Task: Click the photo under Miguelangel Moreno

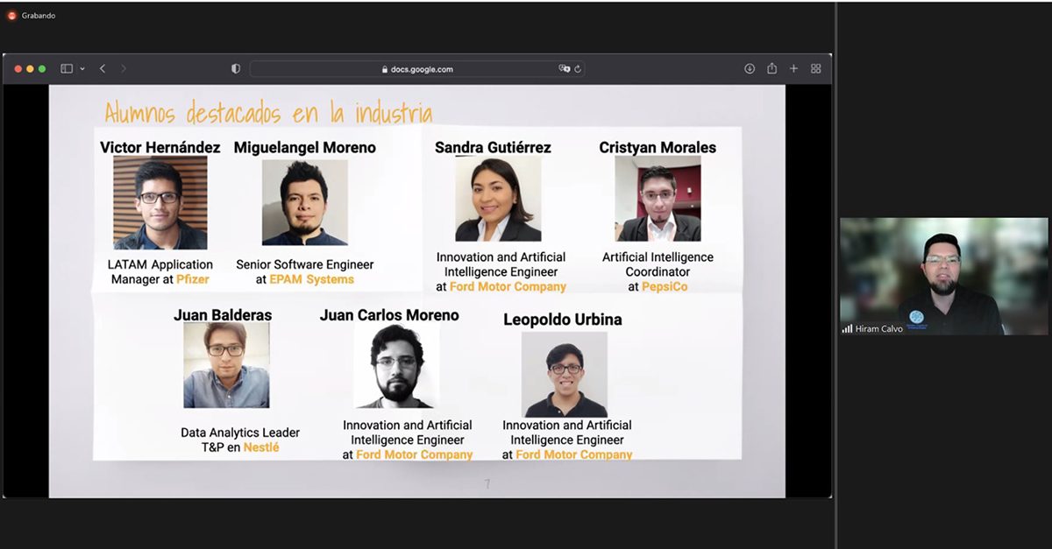Action: (x=304, y=202)
